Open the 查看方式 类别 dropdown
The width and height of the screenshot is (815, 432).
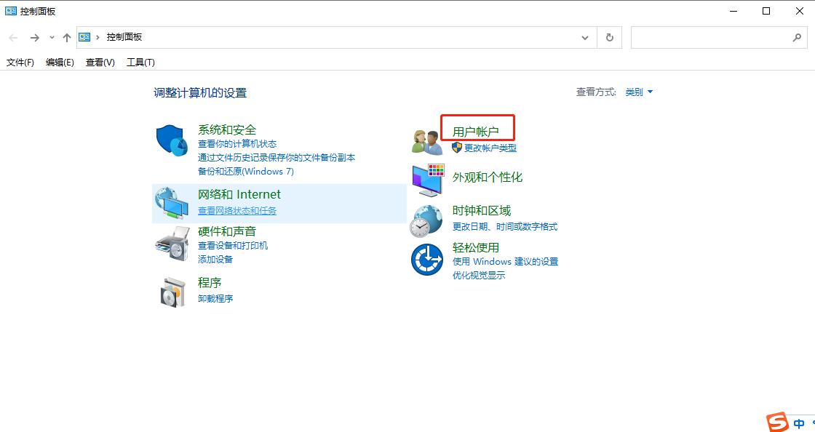tap(637, 92)
